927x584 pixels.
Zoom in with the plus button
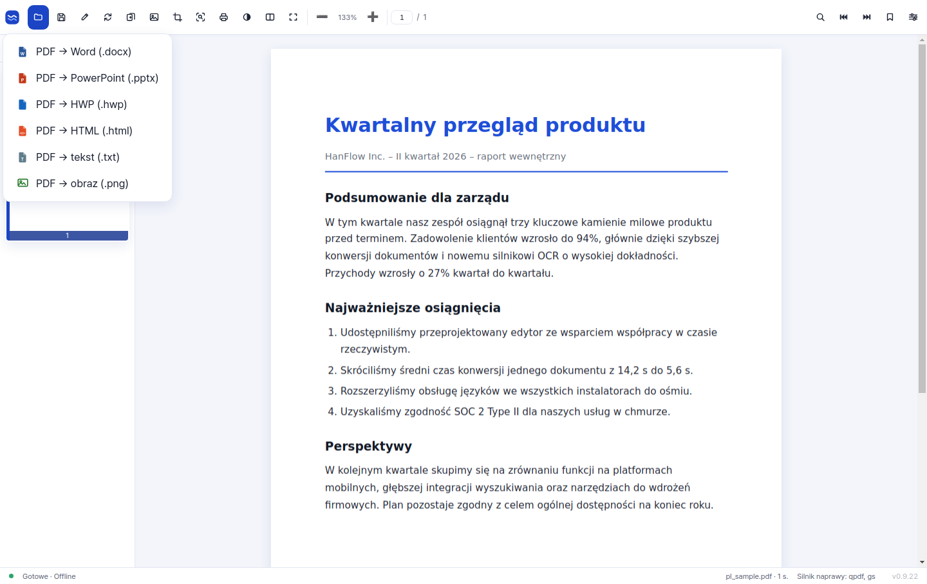tap(372, 17)
